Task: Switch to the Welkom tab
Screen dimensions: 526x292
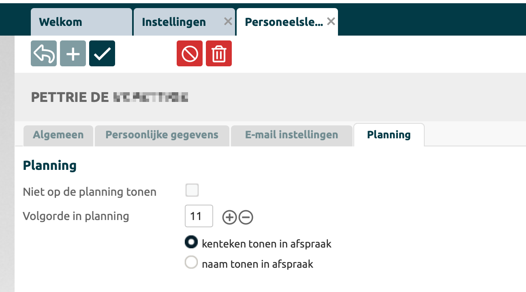Action: point(61,22)
